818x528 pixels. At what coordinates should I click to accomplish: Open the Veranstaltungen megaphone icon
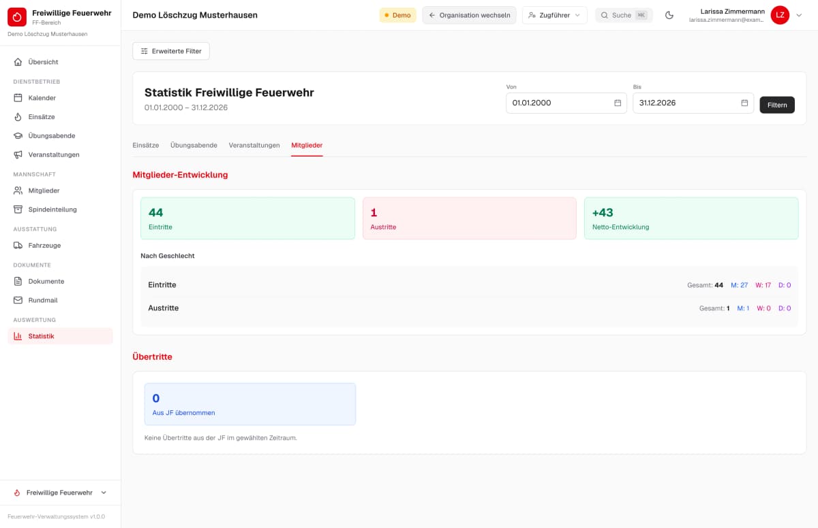pyautogui.click(x=18, y=154)
